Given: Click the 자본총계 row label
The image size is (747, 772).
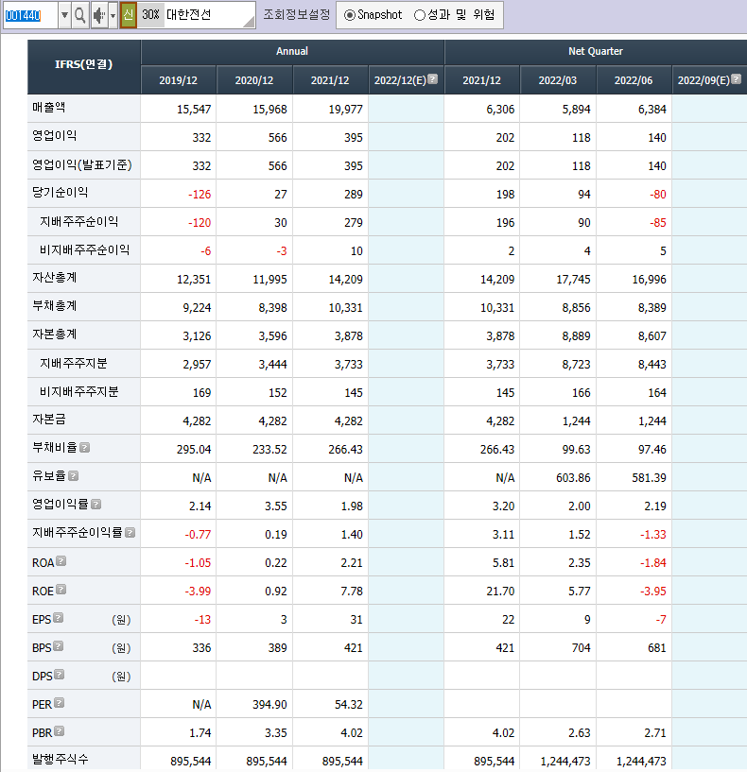Looking at the screenshot, I should (x=55, y=335).
